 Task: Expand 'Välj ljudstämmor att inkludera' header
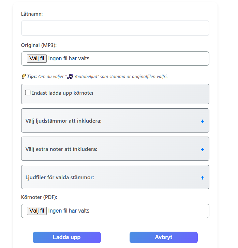63,121
